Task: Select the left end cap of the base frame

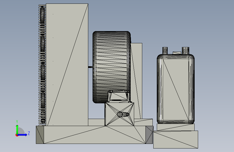Action: [40, 135]
